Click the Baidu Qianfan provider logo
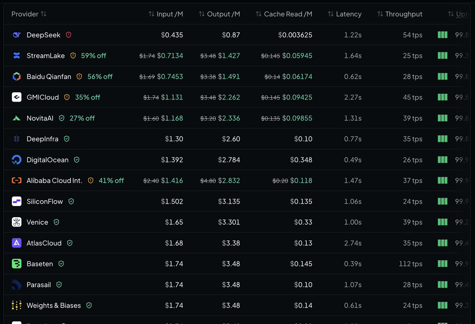Image resolution: width=475 pixels, height=324 pixels. coord(17,76)
